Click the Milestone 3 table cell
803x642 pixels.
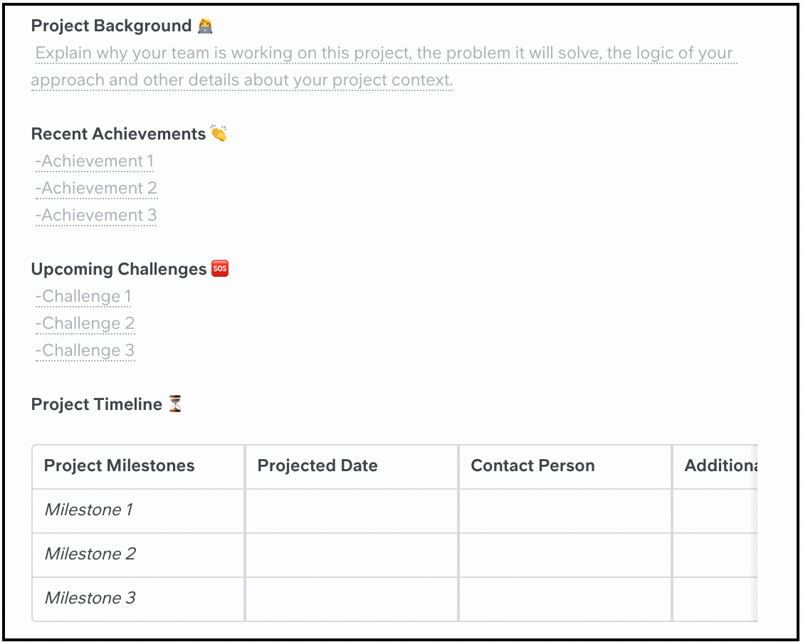coord(138,599)
